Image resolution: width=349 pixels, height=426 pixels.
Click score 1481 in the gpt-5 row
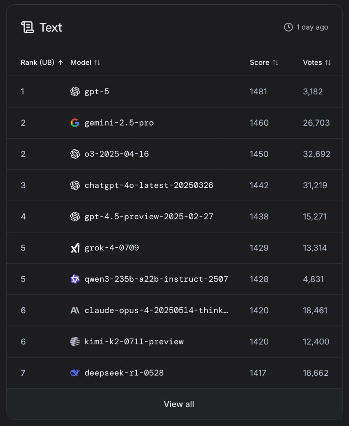pyautogui.click(x=258, y=92)
